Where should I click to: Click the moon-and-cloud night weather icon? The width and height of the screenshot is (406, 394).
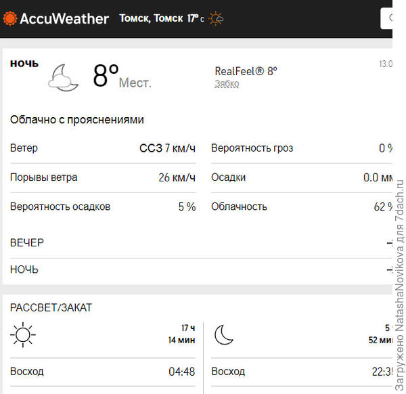coord(64,76)
